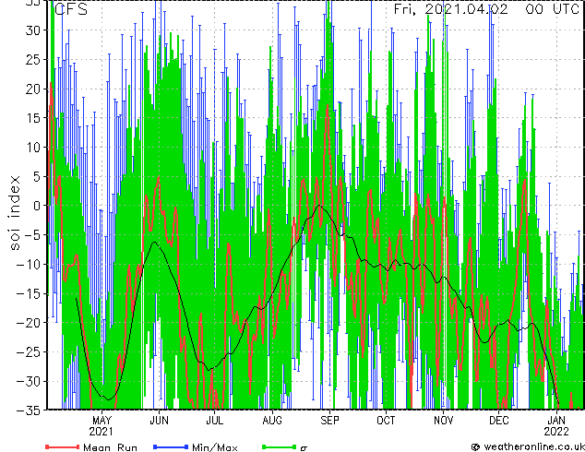Click the '00 UTC' time label
This screenshot has height=452, width=585.
[552, 9]
